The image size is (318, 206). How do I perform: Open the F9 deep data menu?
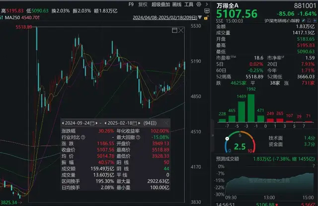pos(131,4)
